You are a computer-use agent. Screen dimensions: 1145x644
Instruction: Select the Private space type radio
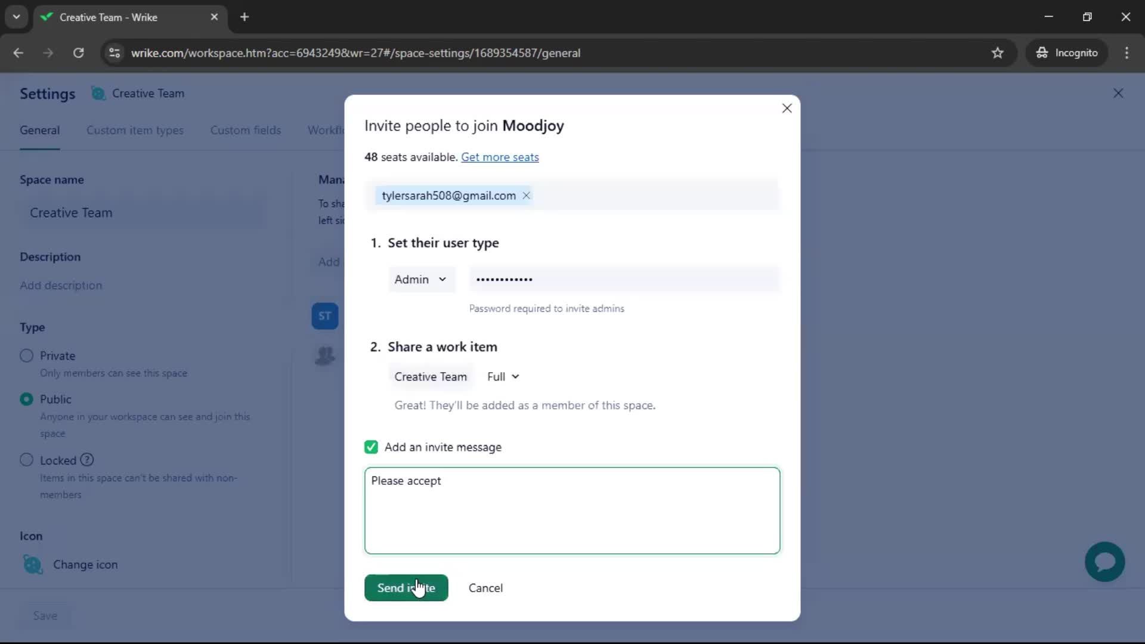26,356
